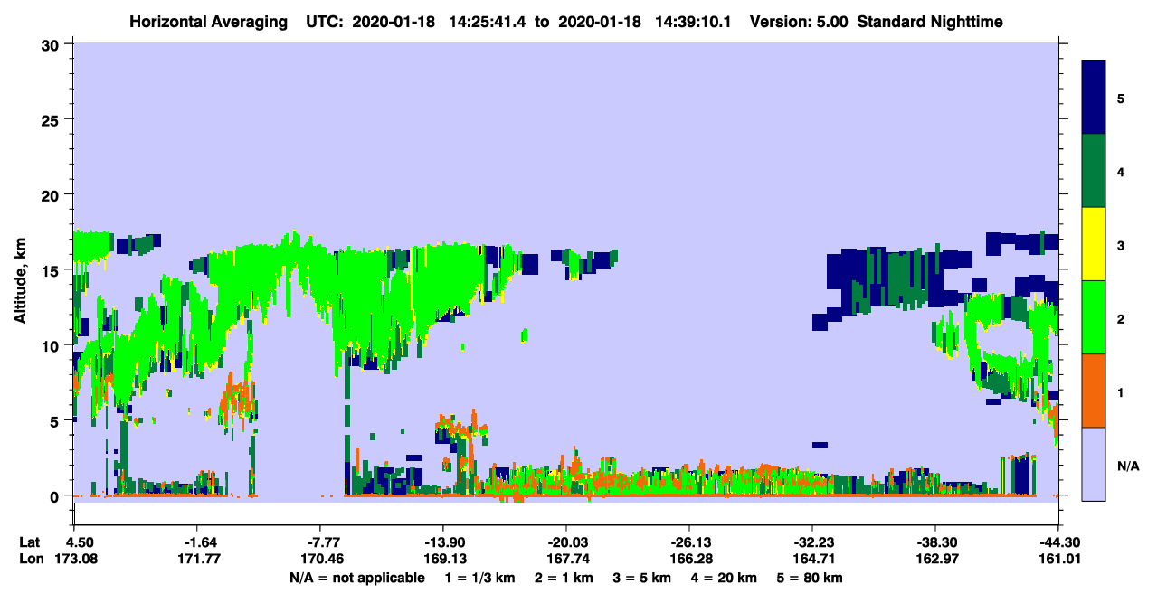Click the 'Version: 5.00' text
Screen dimensions: 1176x603
[x=799, y=22]
